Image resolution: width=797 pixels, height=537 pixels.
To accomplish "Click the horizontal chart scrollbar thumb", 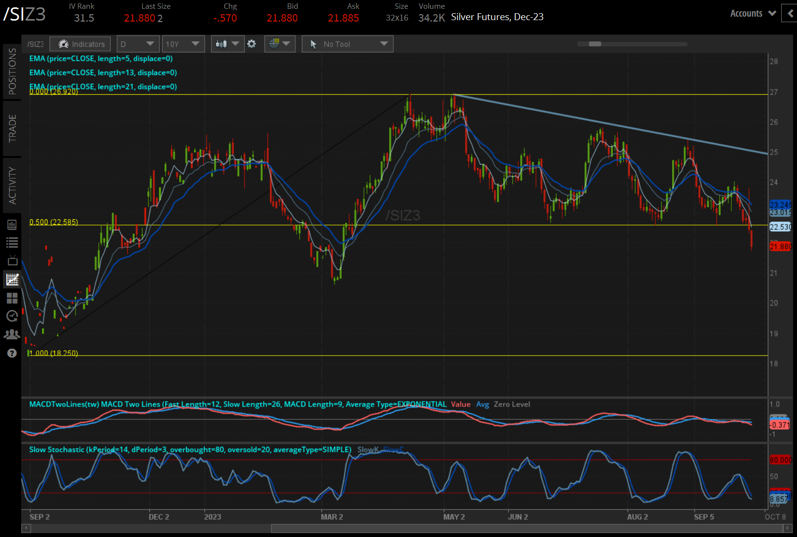I will 528,528.
